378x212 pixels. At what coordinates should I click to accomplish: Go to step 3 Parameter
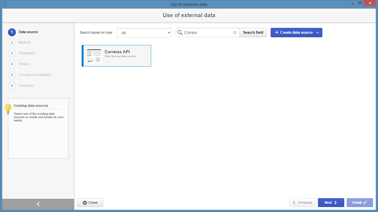pos(22,53)
